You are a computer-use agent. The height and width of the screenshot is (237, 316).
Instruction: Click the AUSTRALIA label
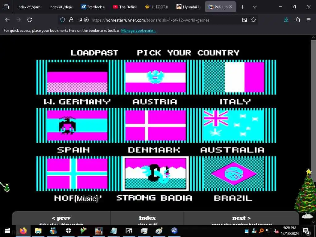(232, 150)
